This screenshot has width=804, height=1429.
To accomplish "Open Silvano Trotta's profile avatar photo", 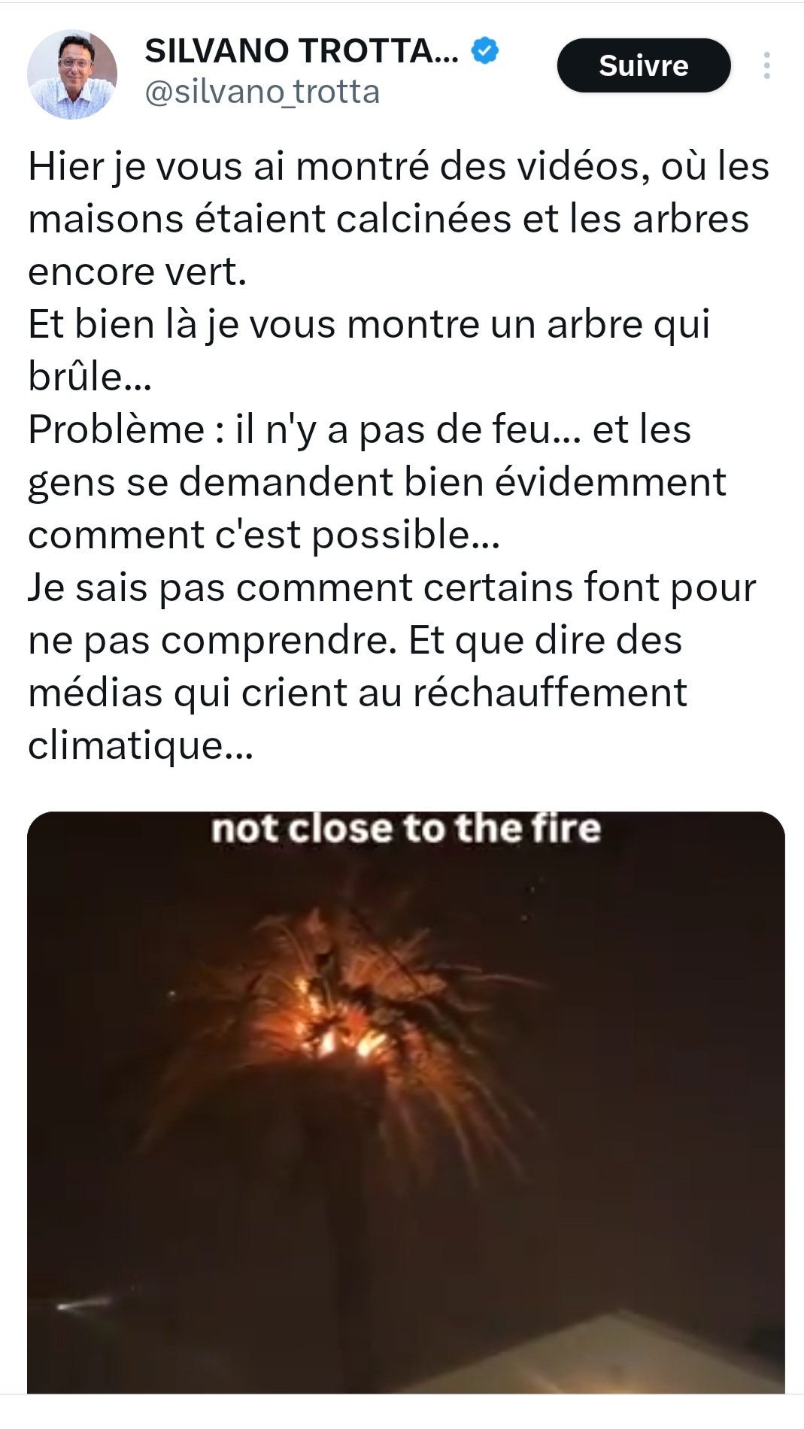I will pyautogui.click(x=72, y=74).
